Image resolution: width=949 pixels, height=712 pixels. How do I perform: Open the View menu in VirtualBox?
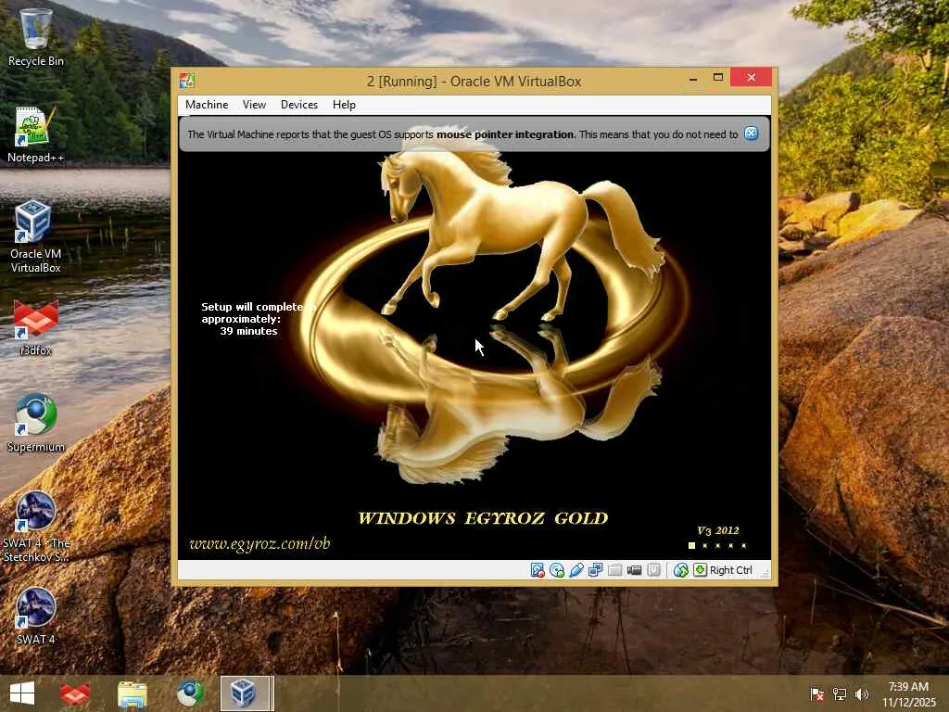coord(254,105)
